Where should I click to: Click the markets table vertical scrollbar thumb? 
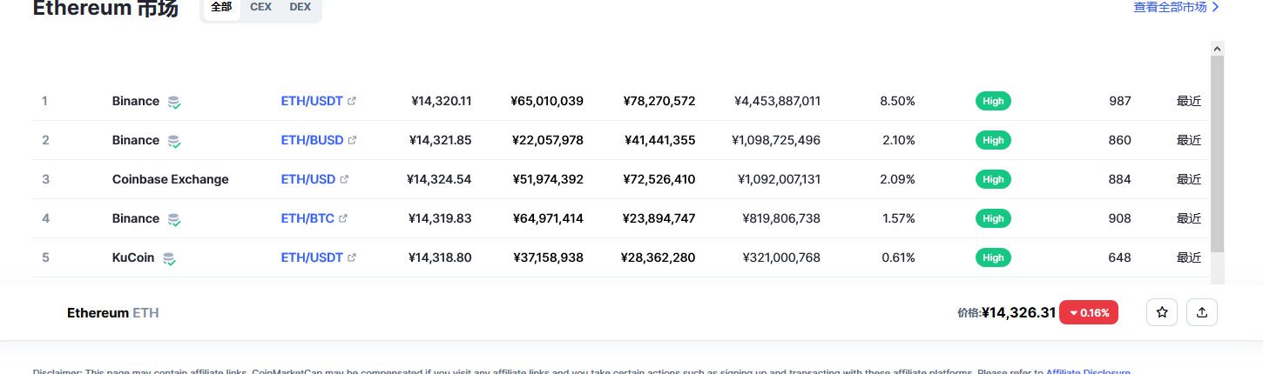coord(1217,154)
